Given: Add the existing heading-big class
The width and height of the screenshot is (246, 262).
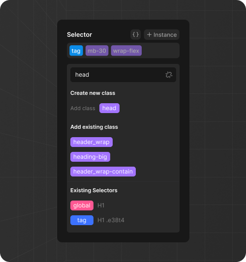Looking at the screenshot, I should tap(90, 157).
